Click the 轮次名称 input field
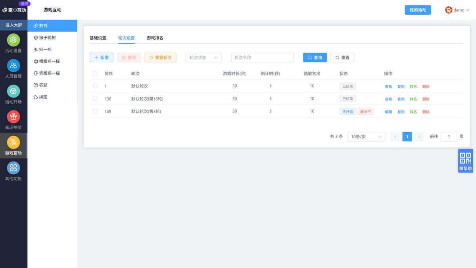Viewport: 476px width, 268px height. [262, 58]
